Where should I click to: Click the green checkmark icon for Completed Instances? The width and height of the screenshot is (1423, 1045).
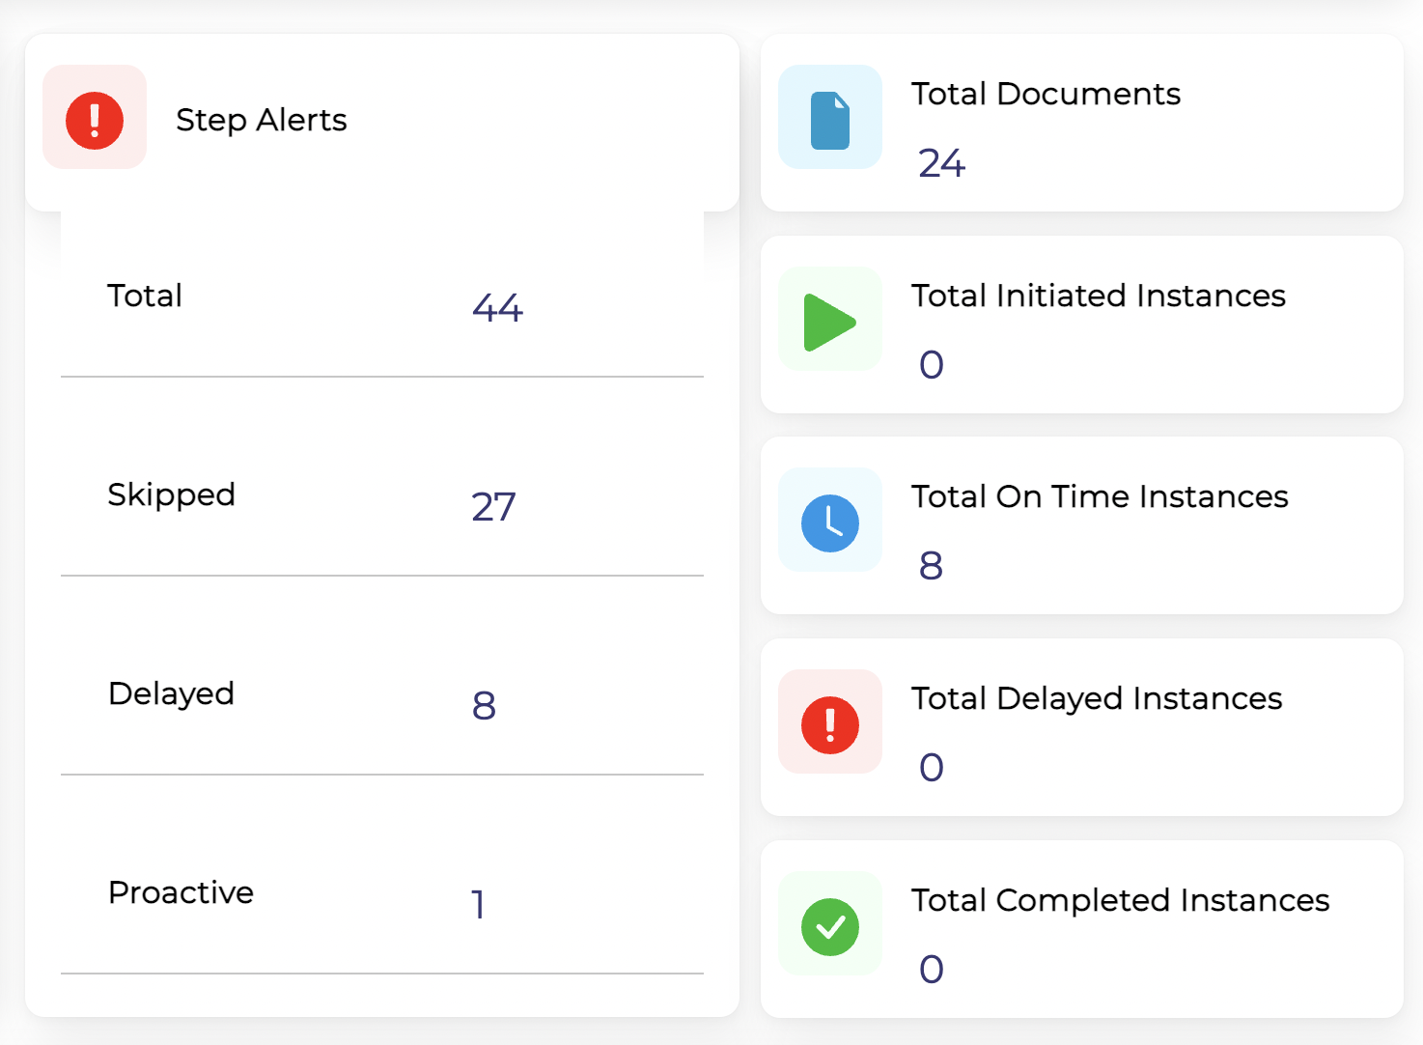(830, 926)
